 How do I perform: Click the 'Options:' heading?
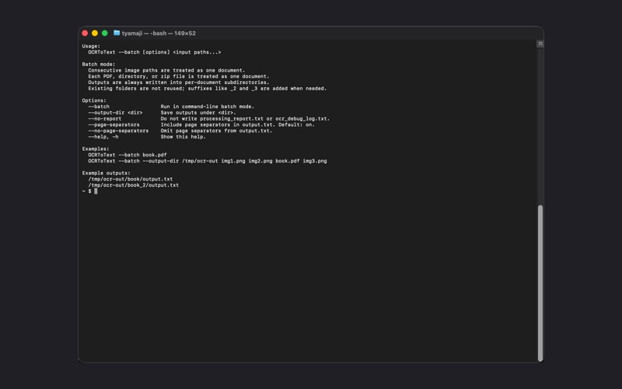[x=94, y=100]
